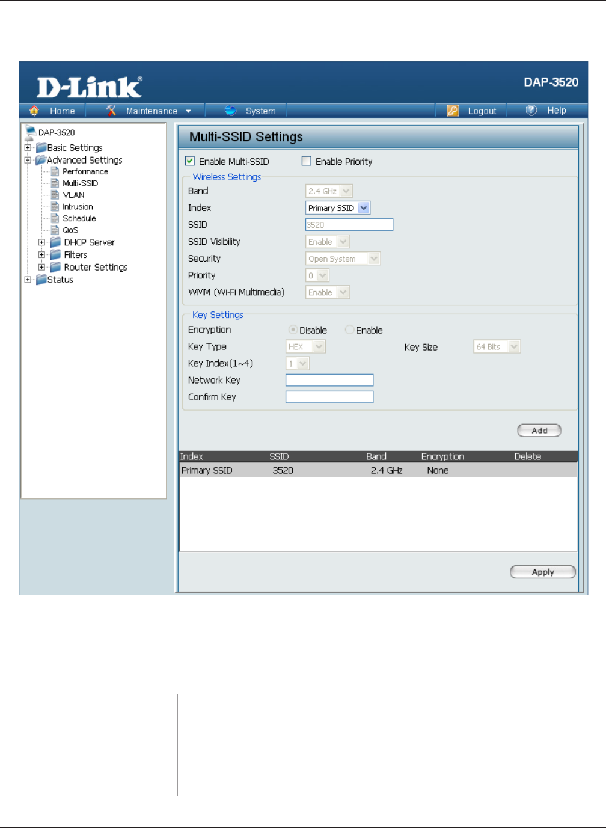
Task: Open the Priority dropdown
Action: (317, 275)
